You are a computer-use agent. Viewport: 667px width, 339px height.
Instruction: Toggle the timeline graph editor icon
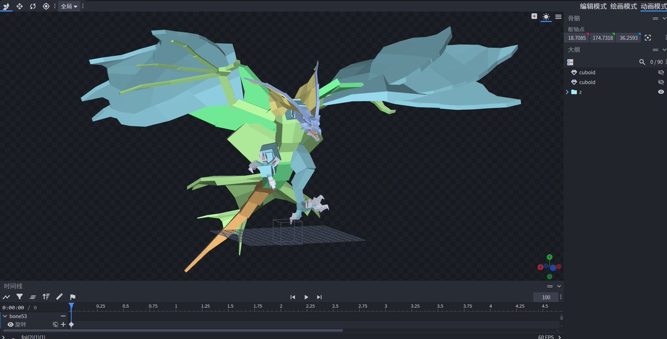(x=7, y=297)
